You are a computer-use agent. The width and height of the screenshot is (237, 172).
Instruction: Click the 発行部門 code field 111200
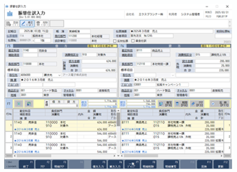[x=79, y=36]
